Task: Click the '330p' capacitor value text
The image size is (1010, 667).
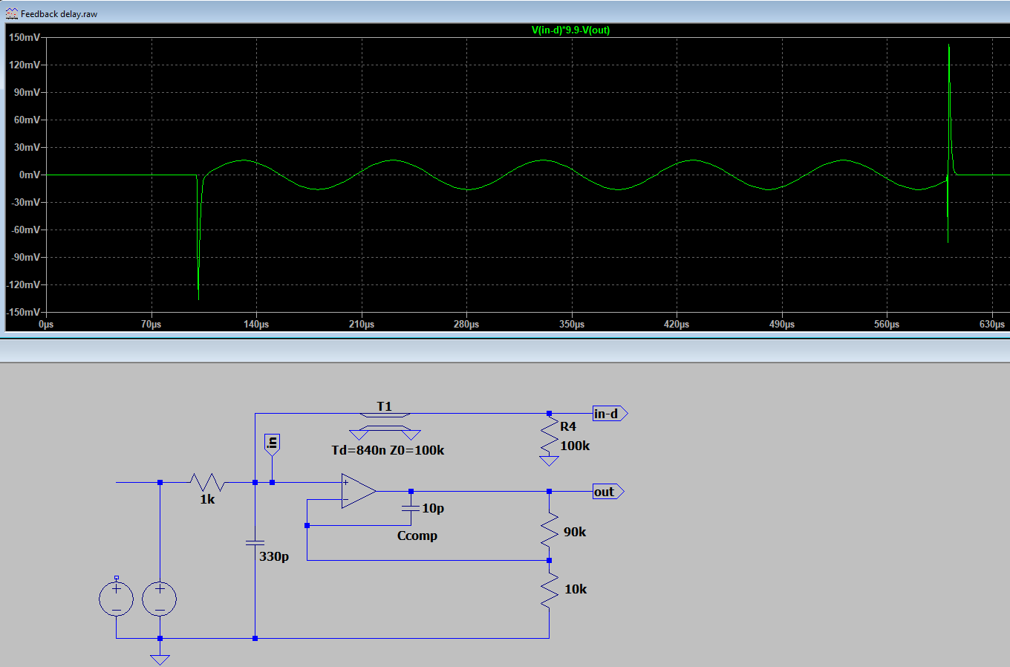Action: (274, 556)
